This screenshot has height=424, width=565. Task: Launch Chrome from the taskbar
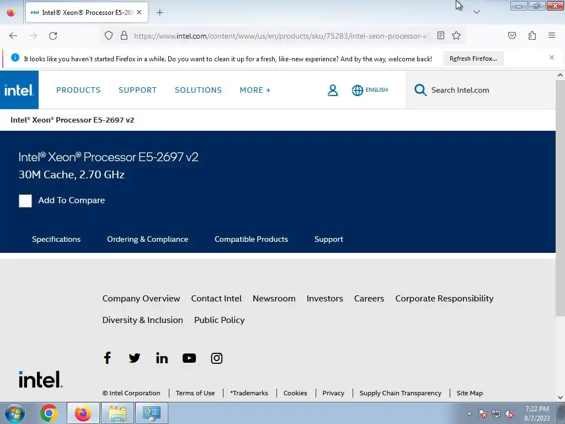tap(49, 413)
